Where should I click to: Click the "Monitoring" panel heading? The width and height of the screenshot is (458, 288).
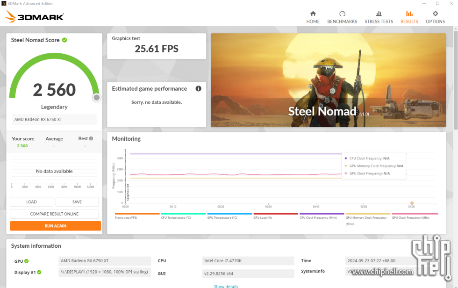[x=126, y=139]
